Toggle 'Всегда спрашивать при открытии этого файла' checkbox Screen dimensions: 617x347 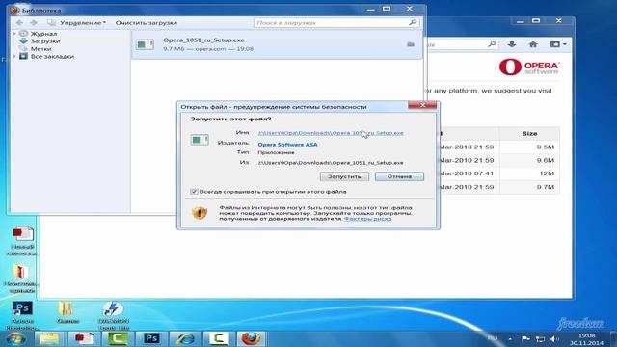(x=194, y=192)
